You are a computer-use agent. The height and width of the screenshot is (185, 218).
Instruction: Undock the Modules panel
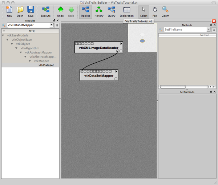tap(54, 20)
